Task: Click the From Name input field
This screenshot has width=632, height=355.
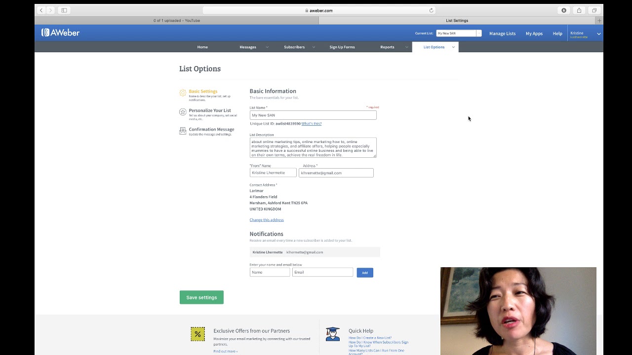Action: (x=273, y=173)
